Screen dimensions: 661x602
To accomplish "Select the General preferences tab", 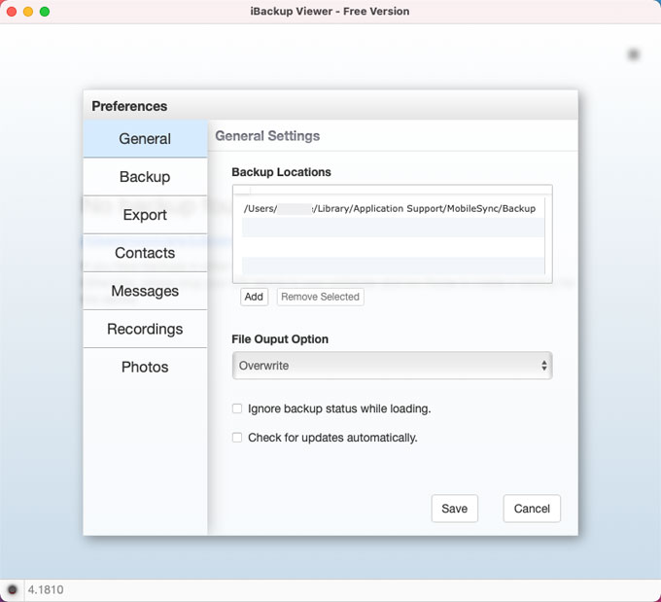I will pyautogui.click(x=145, y=139).
